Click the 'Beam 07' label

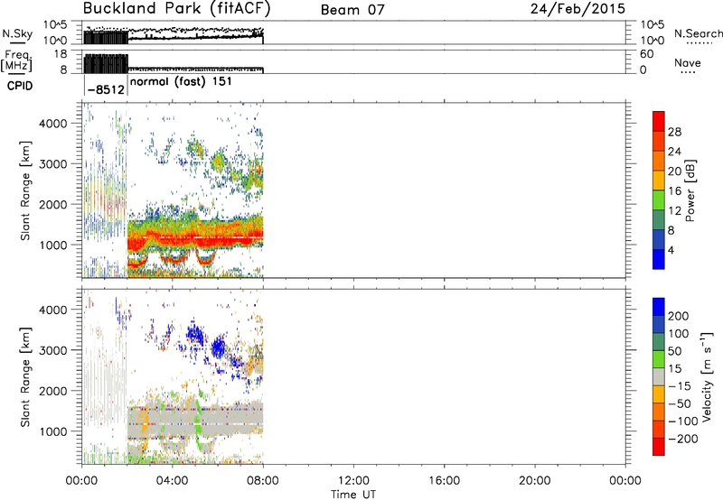352,10
